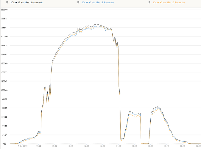
Task: Click the 1833.33 y-axis label
Action: pyautogui.click(x=4, y=46)
